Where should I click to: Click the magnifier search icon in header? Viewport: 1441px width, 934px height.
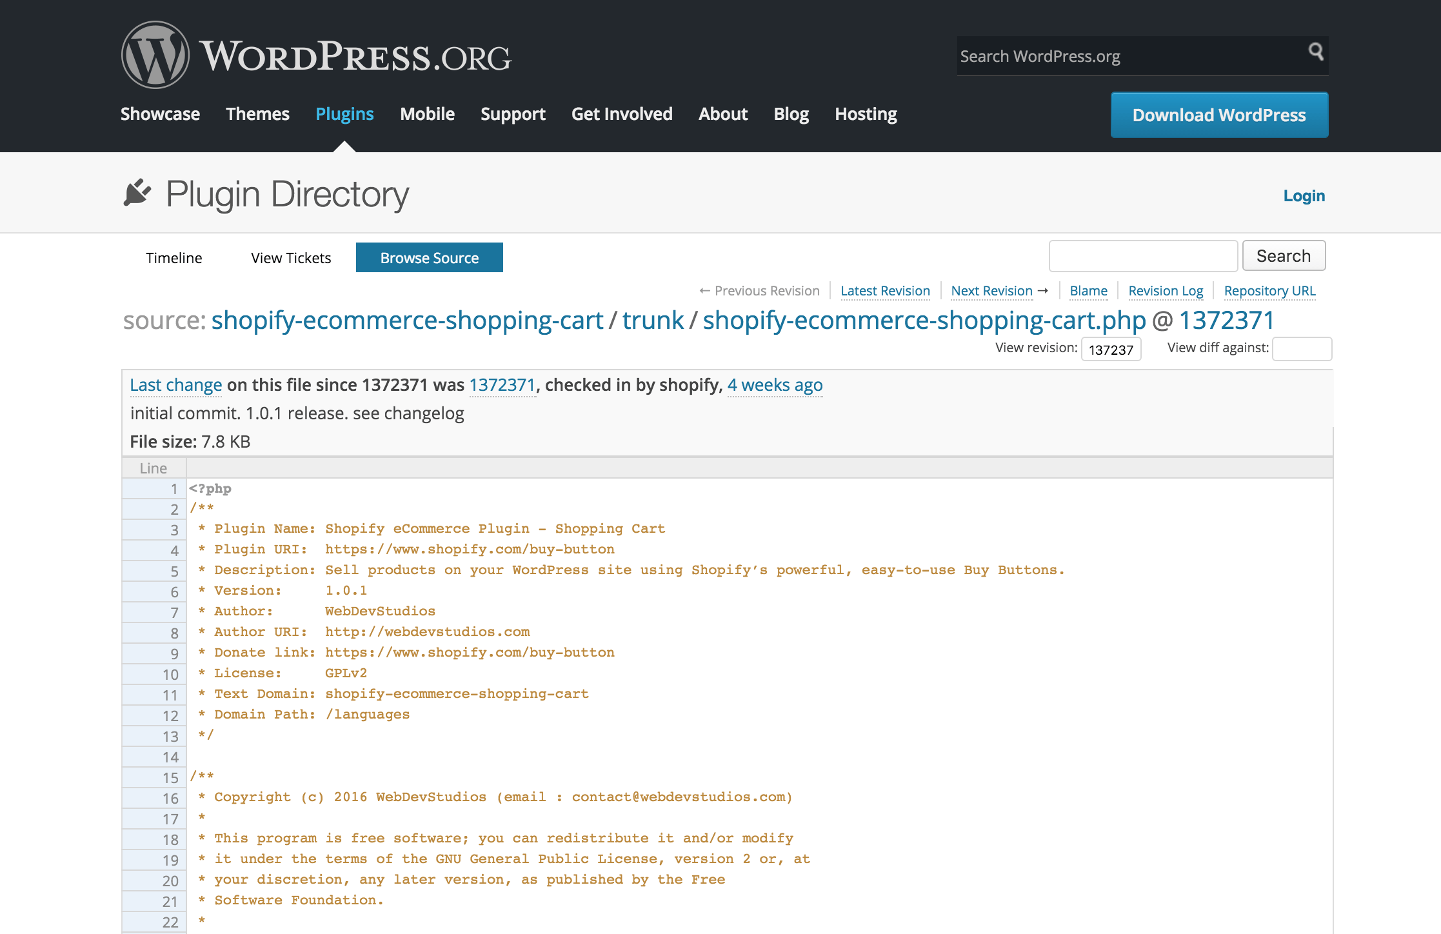point(1316,52)
